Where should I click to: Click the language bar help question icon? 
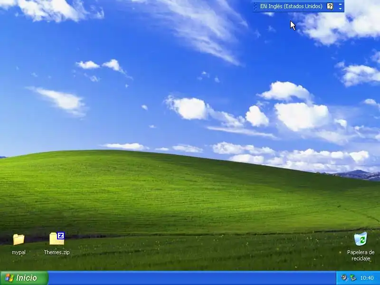point(330,6)
